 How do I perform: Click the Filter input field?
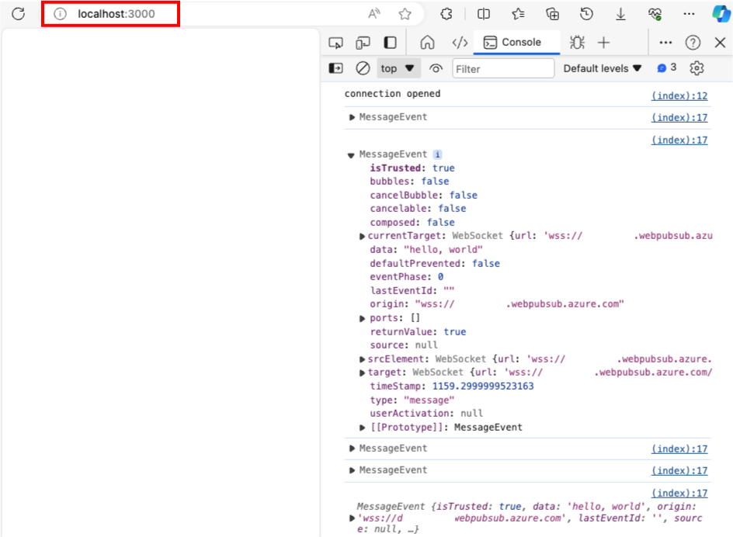pyautogui.click(x=503, y=68)
